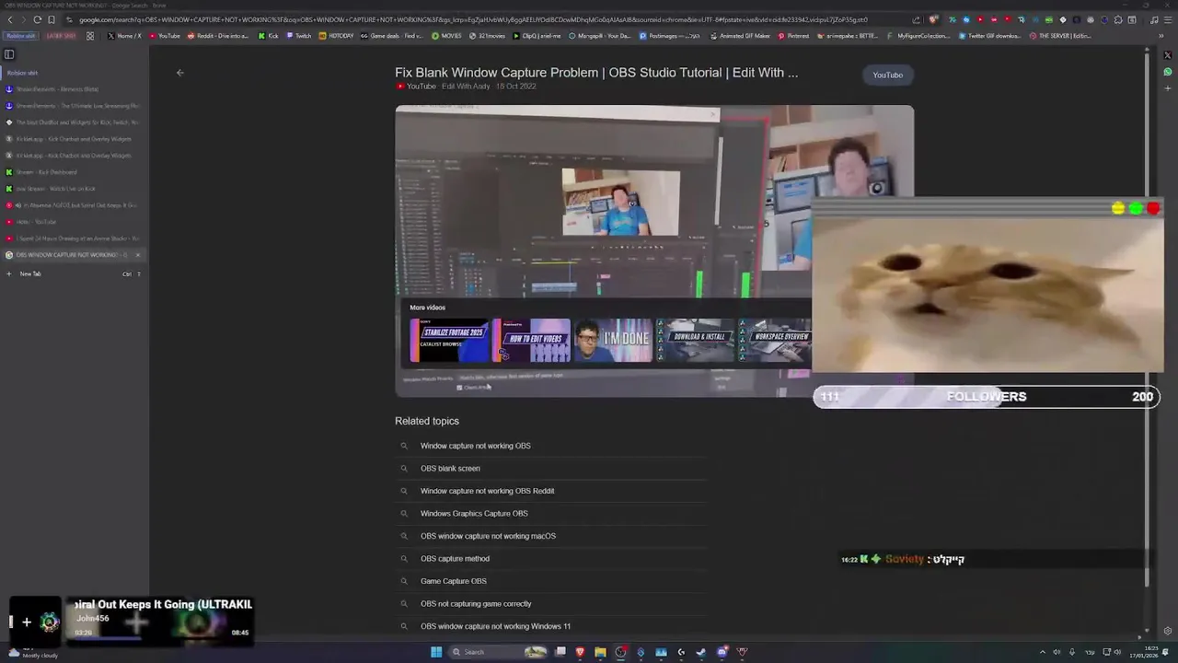Click the magnifier icon beside Game Capture OBS
Screen dimensions: 1178x663
coord(403,581)
